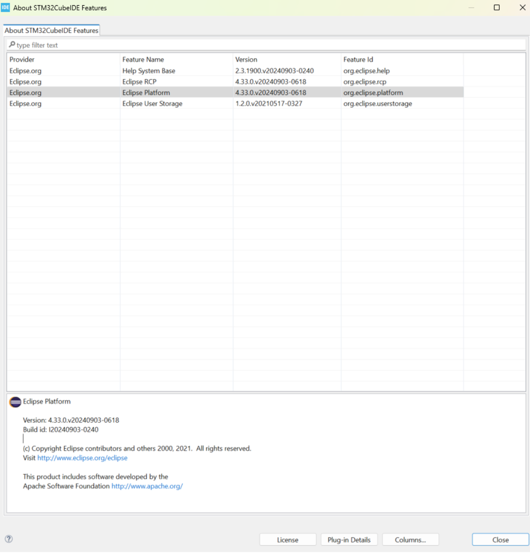Click Eclipse.org provider in User Storage row

(25, 104)
